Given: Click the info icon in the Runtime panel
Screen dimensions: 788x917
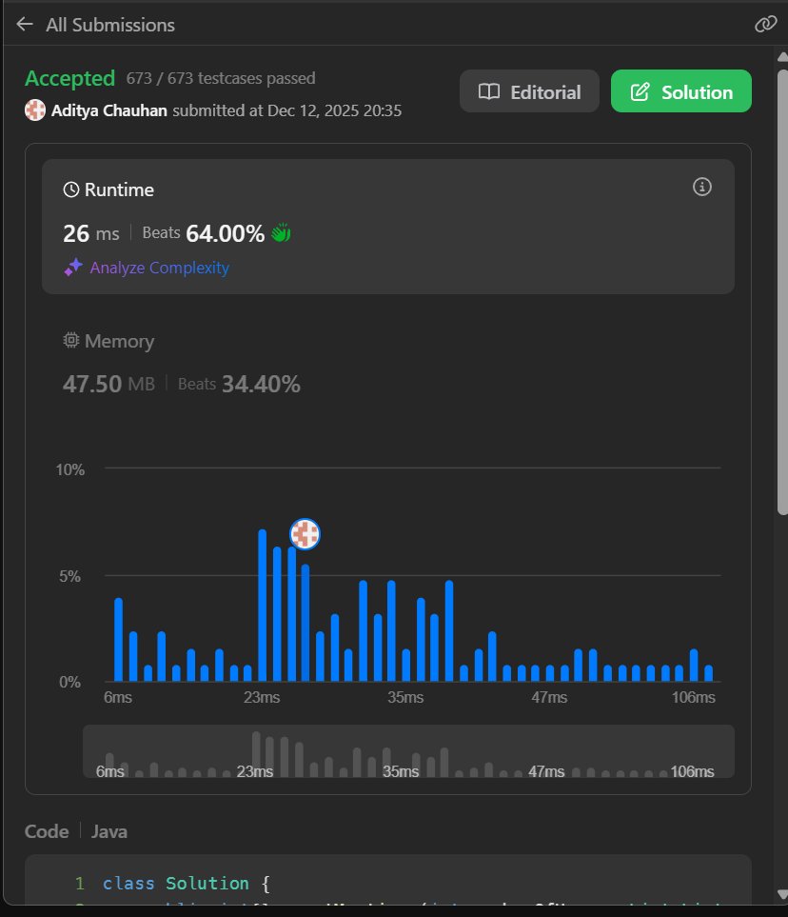Looking at the screenshot, I should [701, 187].
